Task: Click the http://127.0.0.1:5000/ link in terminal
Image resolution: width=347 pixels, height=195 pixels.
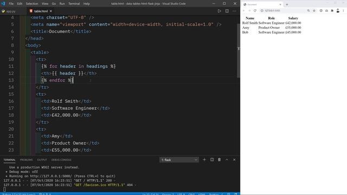Action: [x=51, y=176]
